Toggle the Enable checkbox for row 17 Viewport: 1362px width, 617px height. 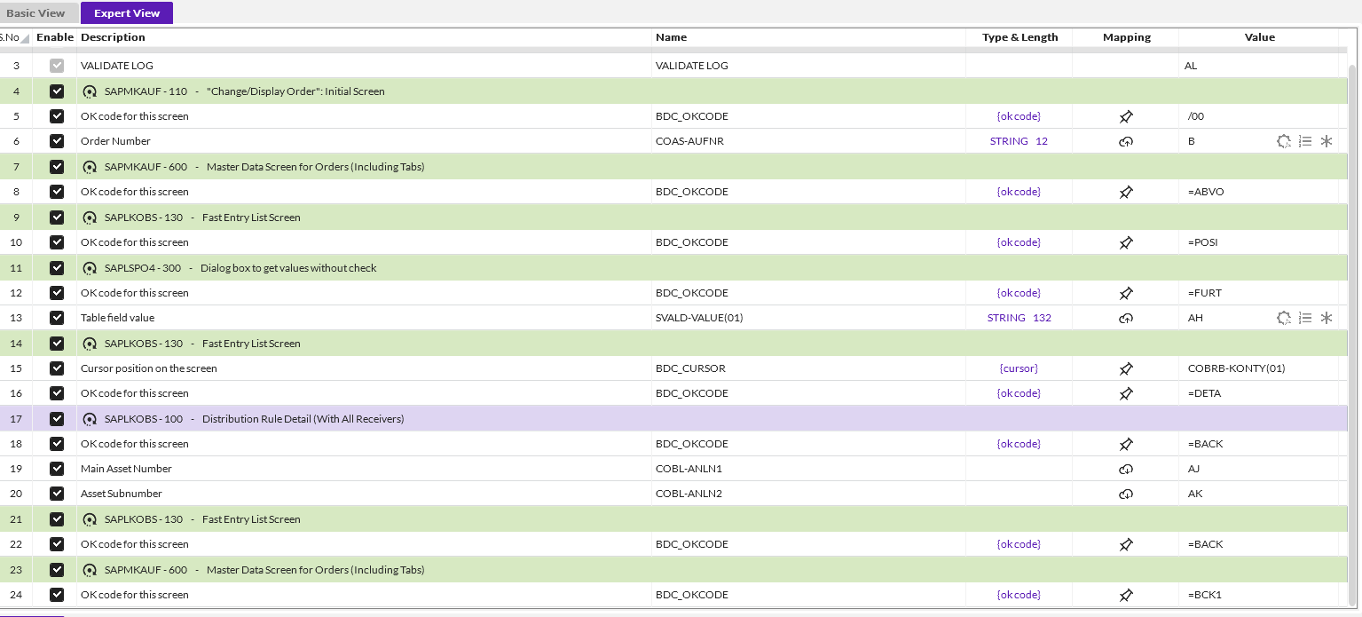[57, 419]
